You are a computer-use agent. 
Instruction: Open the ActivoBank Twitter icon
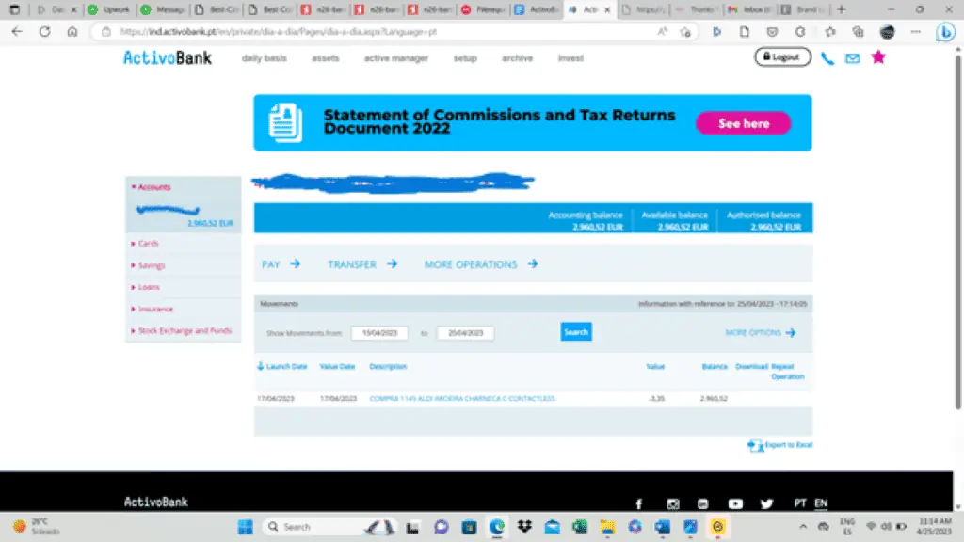click(x=766, y=504)
